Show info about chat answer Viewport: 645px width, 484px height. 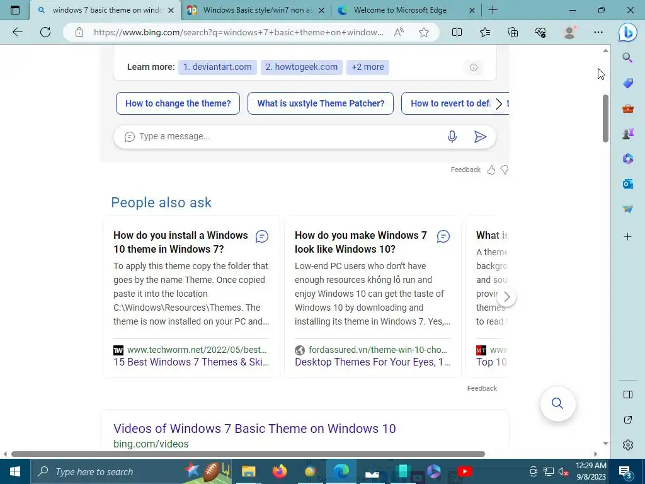[474, 67]
